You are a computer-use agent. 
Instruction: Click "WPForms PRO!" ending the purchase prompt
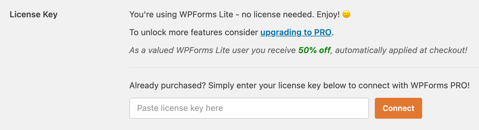click(440, 86)
